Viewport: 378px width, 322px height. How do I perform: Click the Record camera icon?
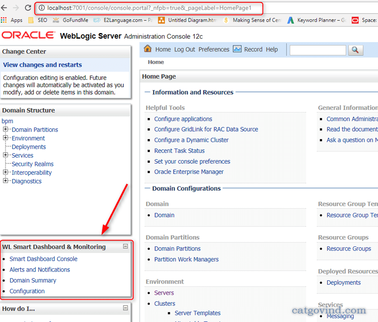237,49
